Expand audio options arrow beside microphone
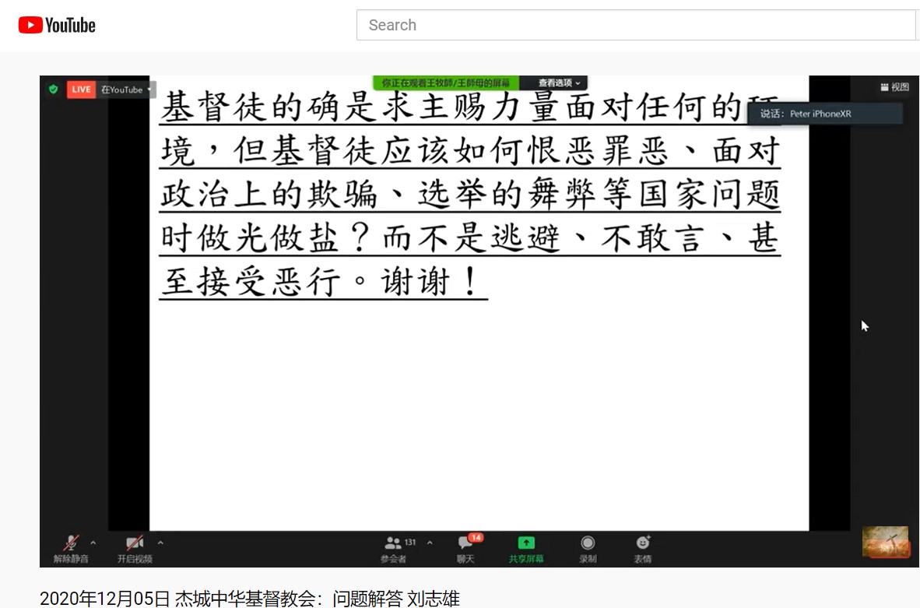The height and width of the screenshot is (608, 920). [x=93, y=543]
